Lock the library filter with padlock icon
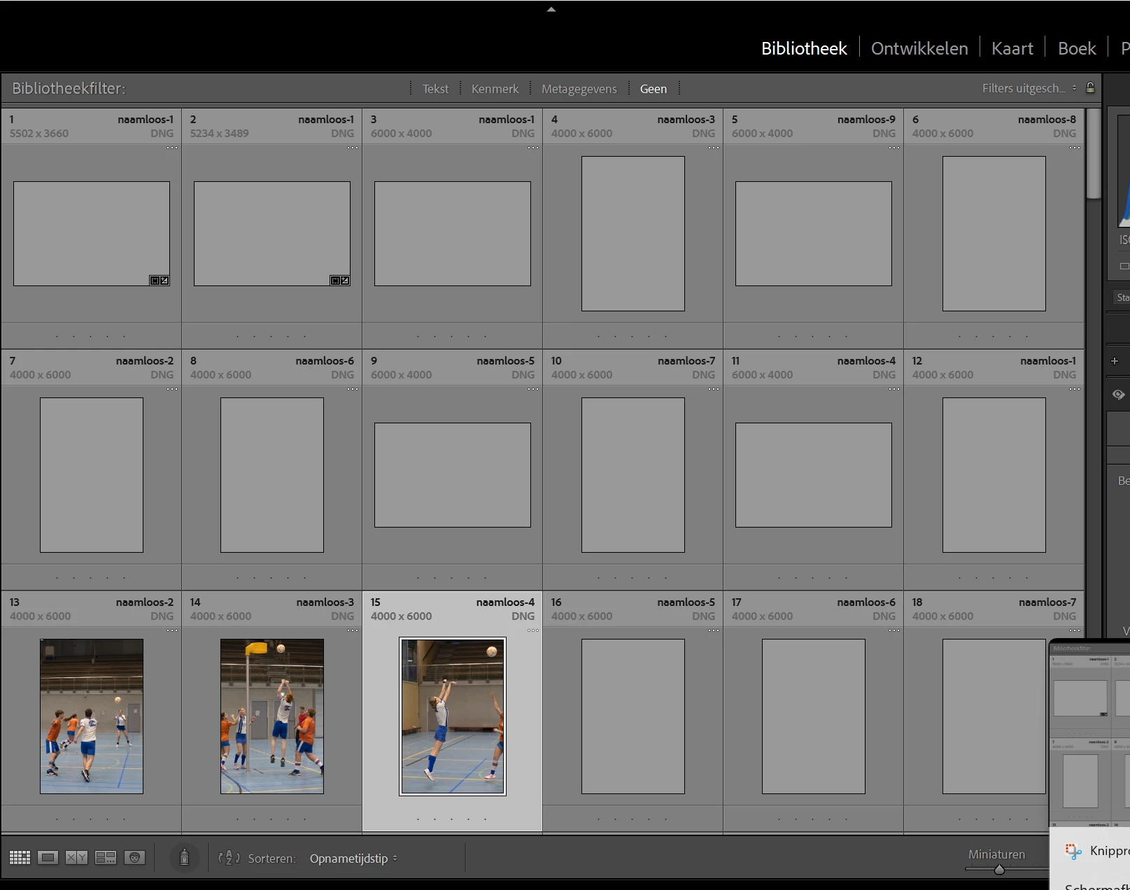Image resolution: width=1130 pixels, height=890 pixels. [x=1090, y=88]
